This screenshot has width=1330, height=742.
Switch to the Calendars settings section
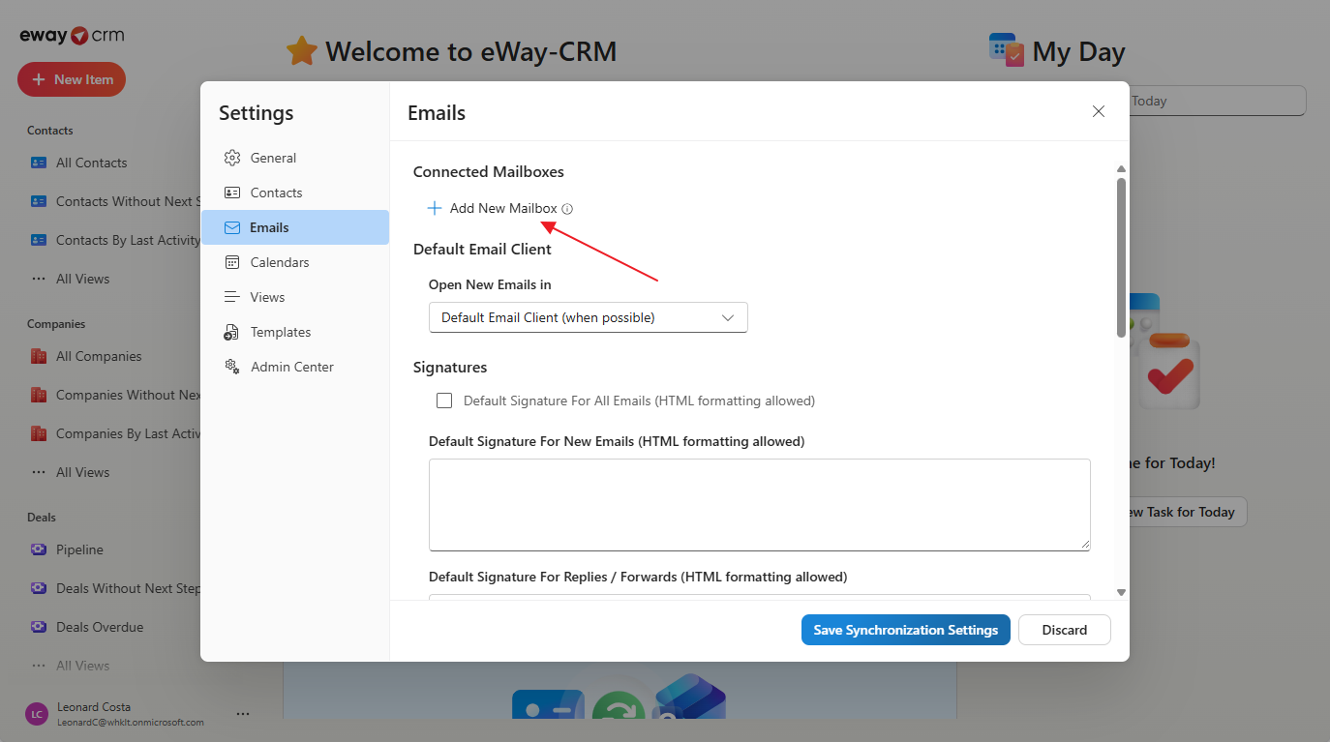pyautogui.click(x=295, y=262)
